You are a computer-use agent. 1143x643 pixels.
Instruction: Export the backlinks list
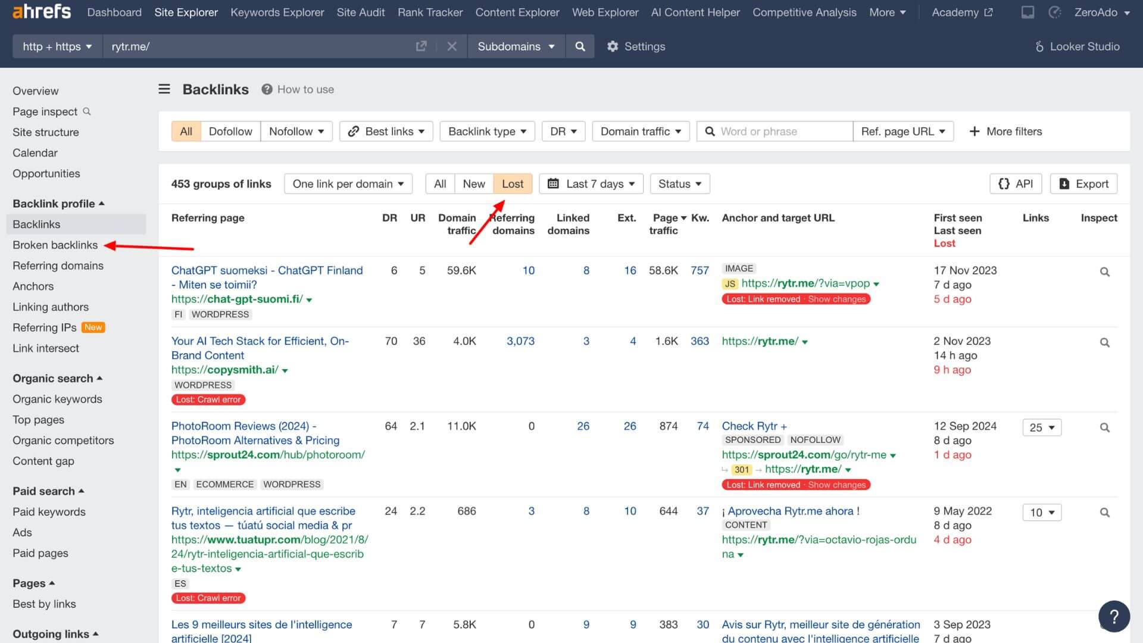1083,184
